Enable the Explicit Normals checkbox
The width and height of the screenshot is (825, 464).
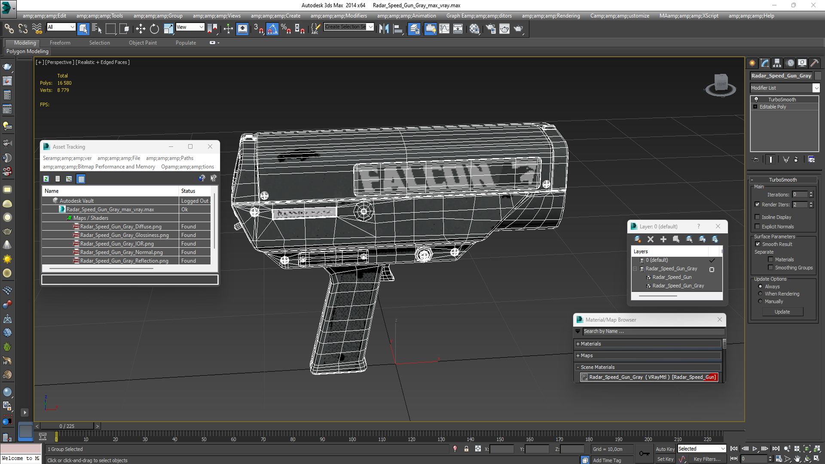point(758,226)
